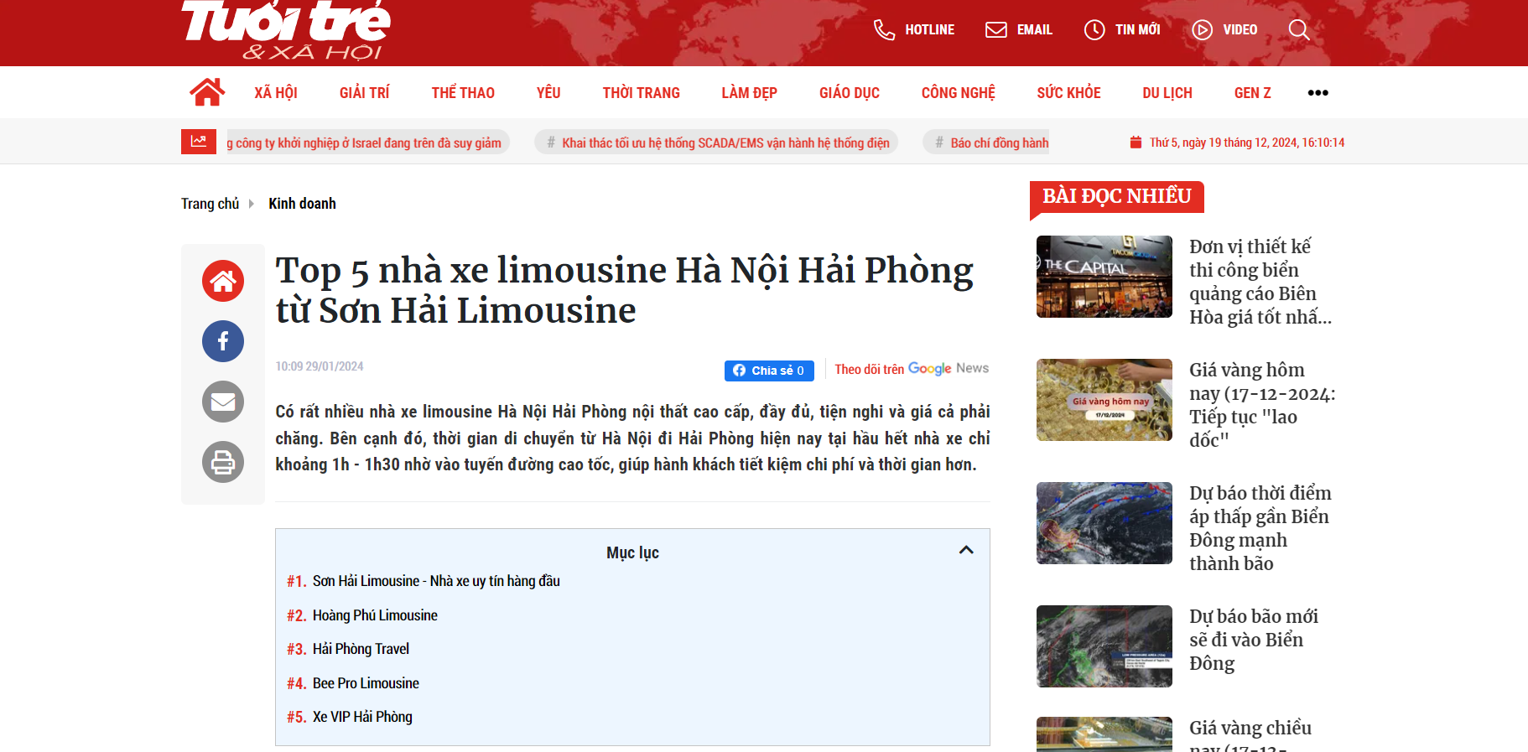Open gold price 17-12-2024 thumbnail
This screenshot has height=752, width=1528.
[x=1104, y=400]
